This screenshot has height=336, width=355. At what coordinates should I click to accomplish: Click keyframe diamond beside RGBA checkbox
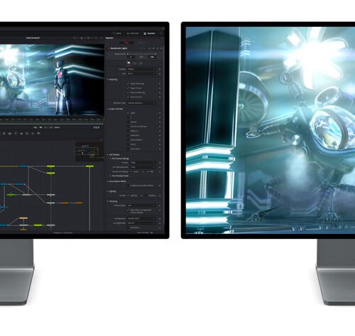160,113
